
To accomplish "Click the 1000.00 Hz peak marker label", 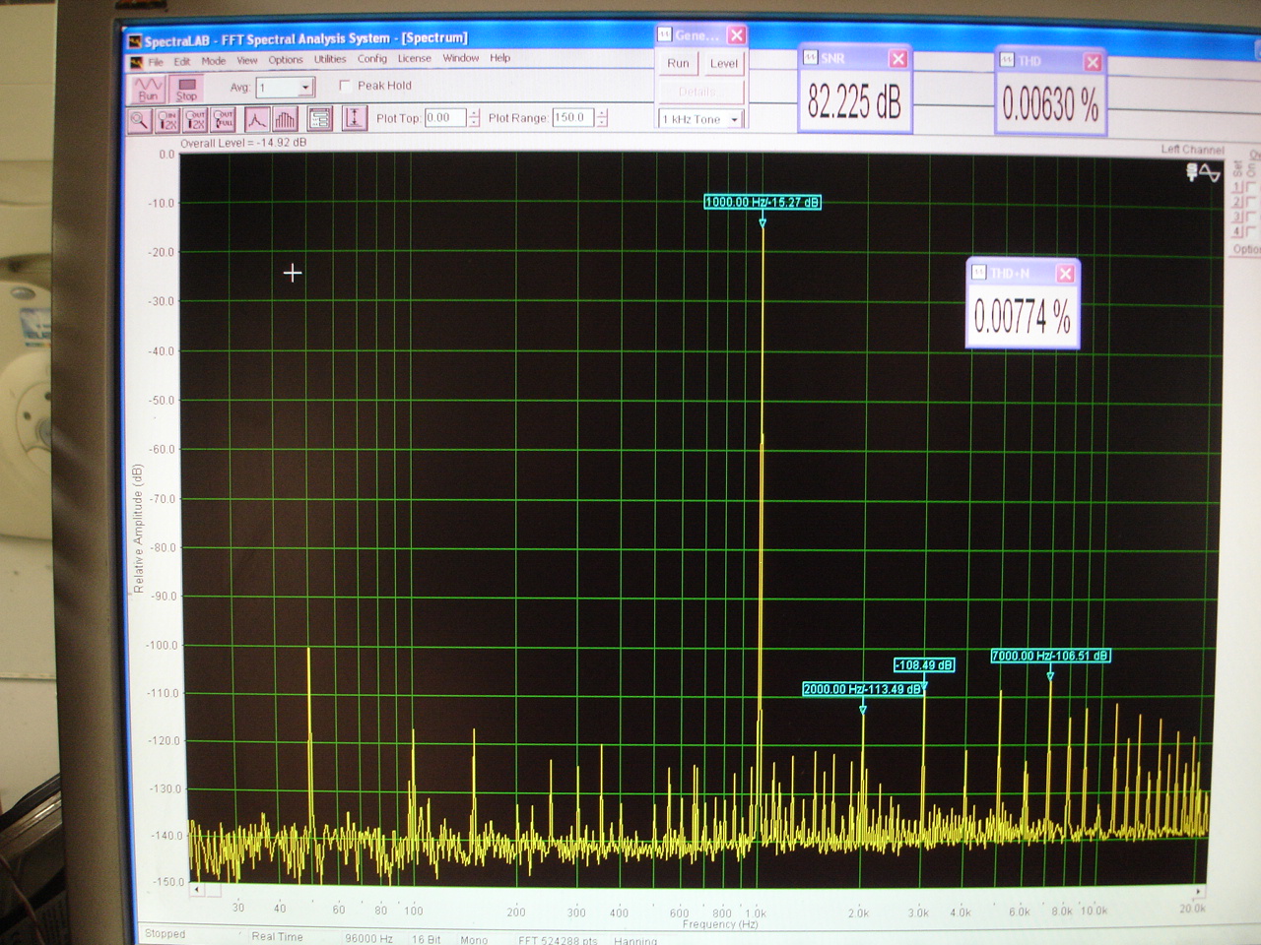I will click(x=763, y=202).
